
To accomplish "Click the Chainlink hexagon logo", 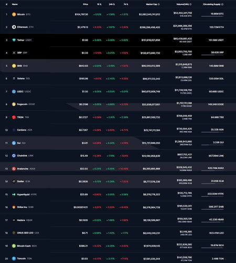I will tap(14, 156).
